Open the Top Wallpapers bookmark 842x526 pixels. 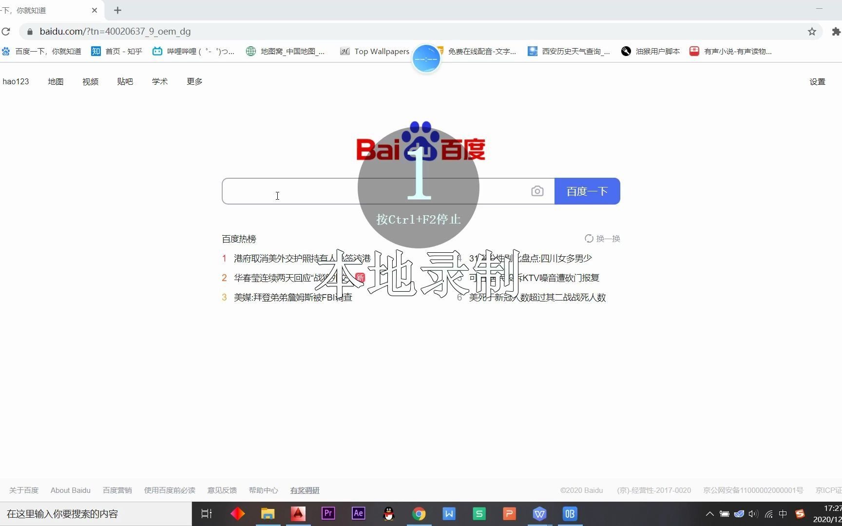(375, 51)
